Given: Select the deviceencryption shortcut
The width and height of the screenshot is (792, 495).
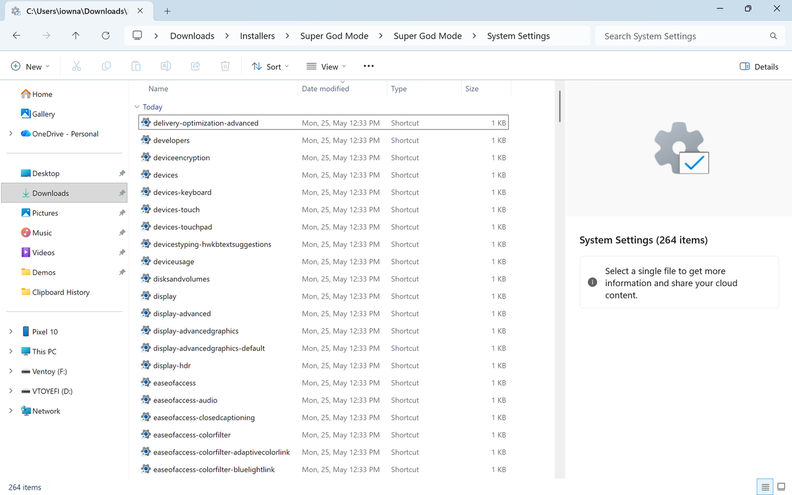Looking at the screenshot, I should (x=323, y=157).
